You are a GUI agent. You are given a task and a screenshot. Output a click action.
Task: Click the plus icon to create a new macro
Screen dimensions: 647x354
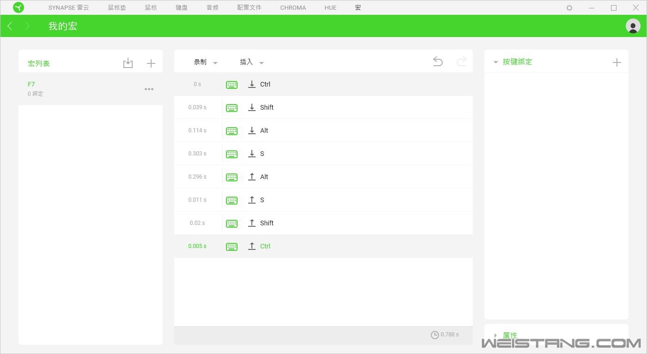151,63
